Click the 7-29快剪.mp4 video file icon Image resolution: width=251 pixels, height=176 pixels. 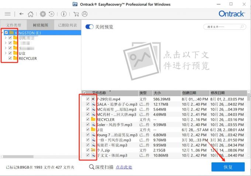click(93, 99)
